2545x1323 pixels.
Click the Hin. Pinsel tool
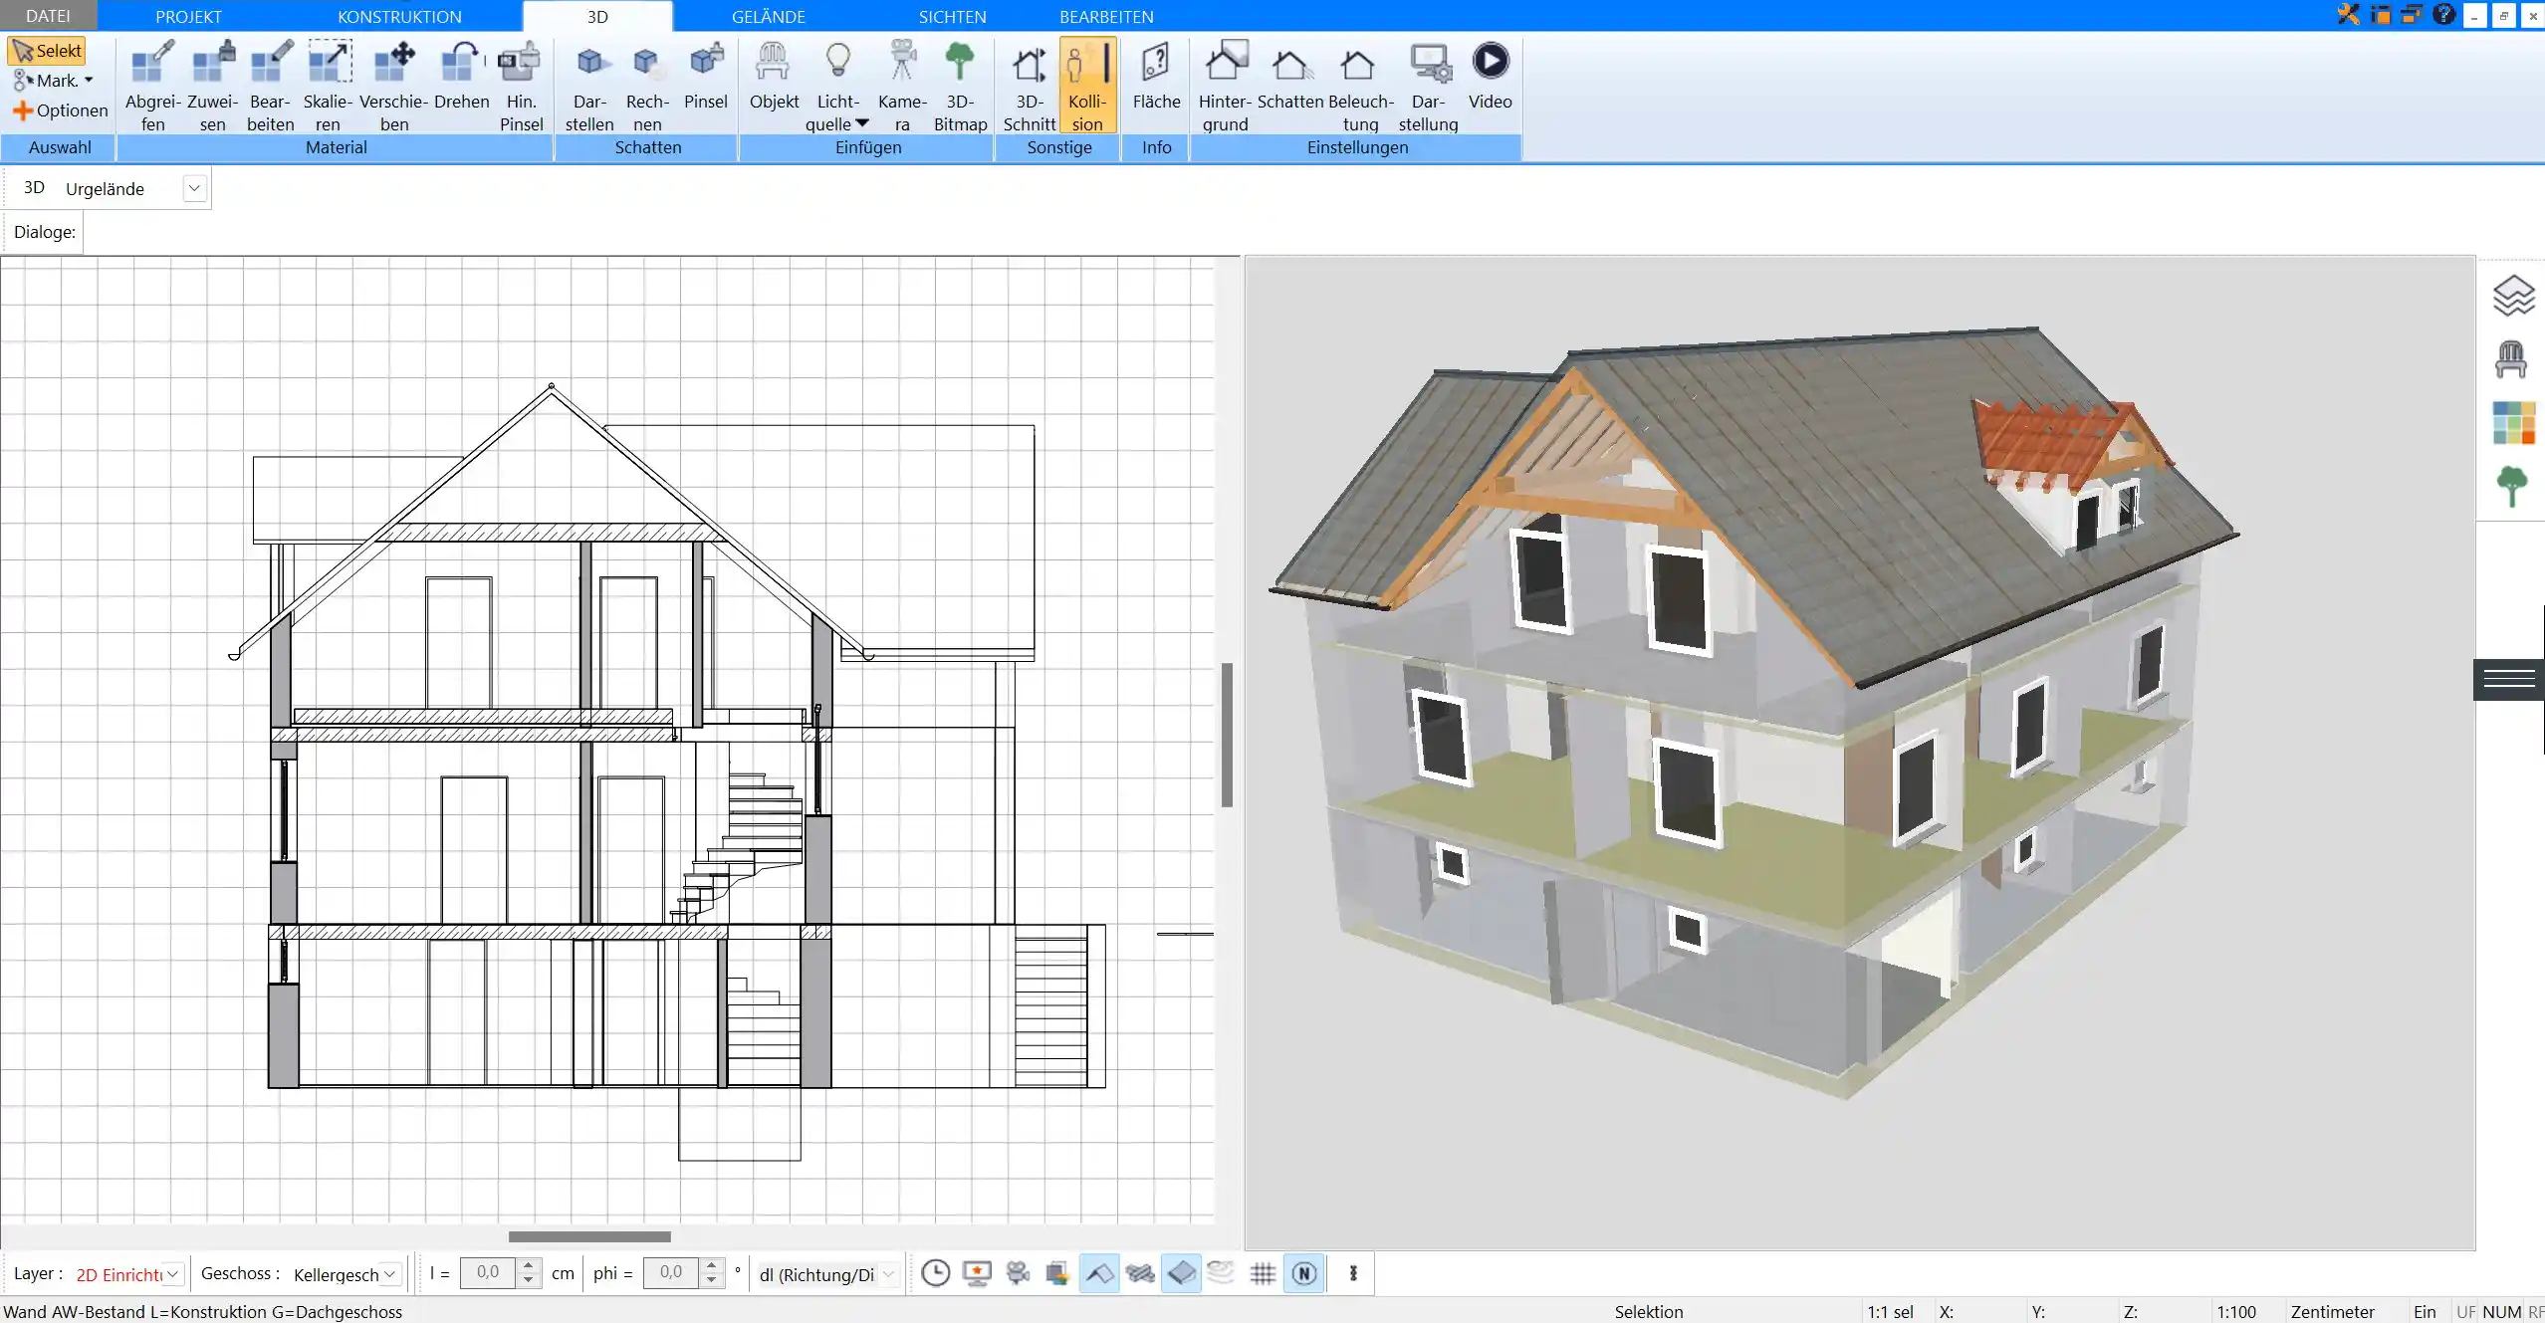[x=521, y=86]
